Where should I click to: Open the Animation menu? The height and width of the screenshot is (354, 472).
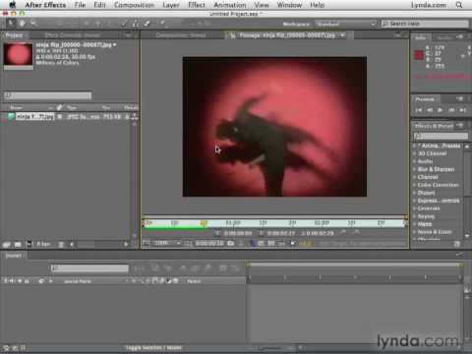[x=230, y=5]
